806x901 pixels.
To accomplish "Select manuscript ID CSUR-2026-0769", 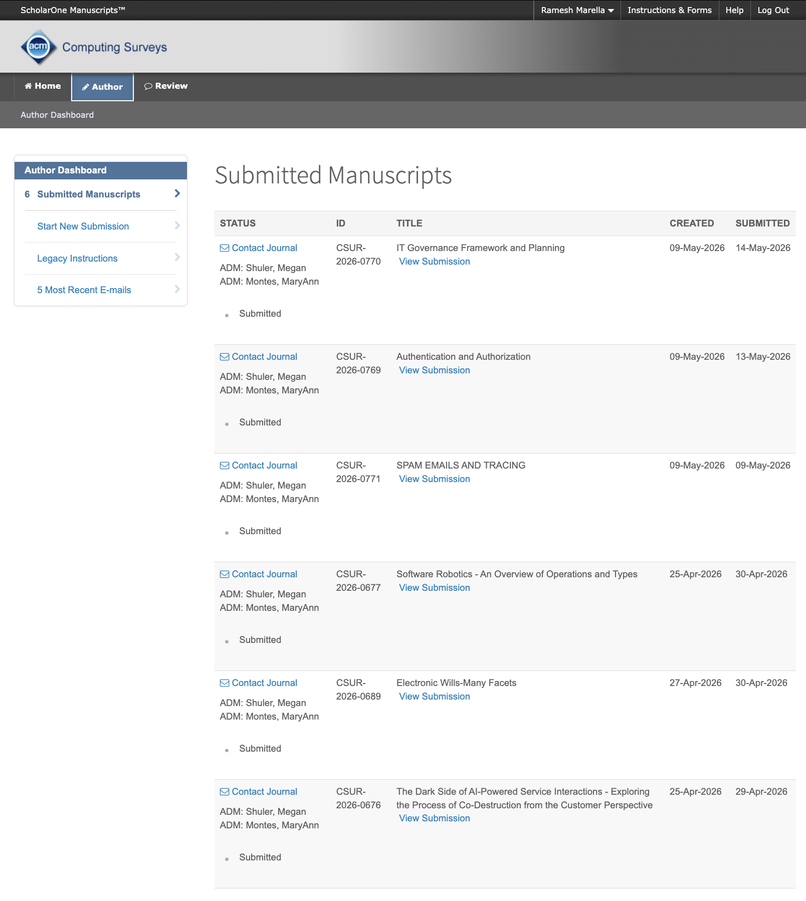I will [x=358, y=363].
